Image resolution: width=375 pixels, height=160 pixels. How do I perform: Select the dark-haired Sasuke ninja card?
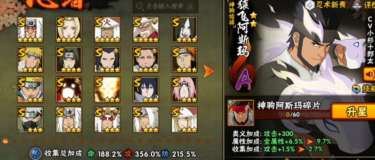click(146, 89)
